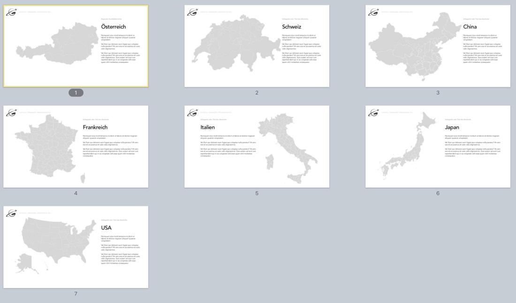Click the Frankreich title text
This screenshot has height=303, width=516.
95,127
